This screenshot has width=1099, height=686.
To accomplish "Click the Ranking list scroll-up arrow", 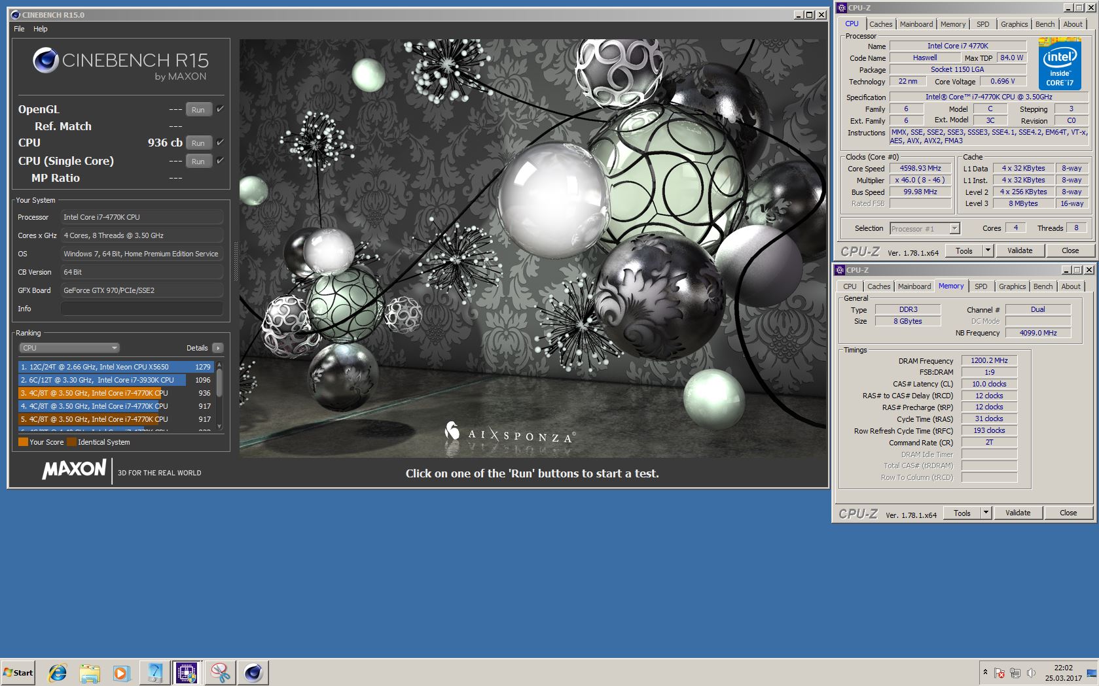I will click(x=219, y=364).
